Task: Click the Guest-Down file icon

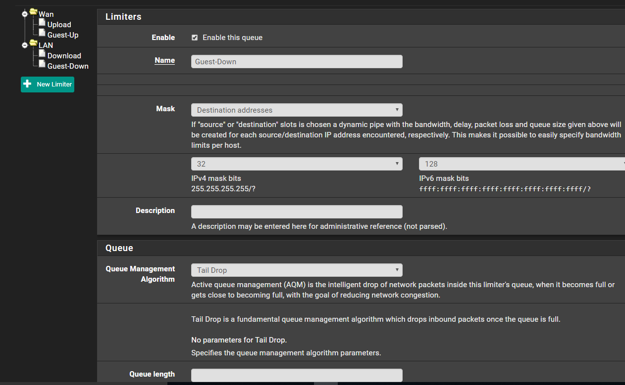Action: coord(42,64)
